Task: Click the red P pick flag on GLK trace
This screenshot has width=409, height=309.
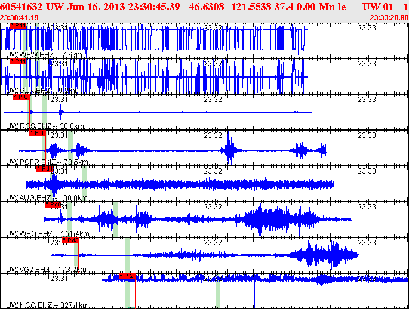Action: click(x=19, y=61)
